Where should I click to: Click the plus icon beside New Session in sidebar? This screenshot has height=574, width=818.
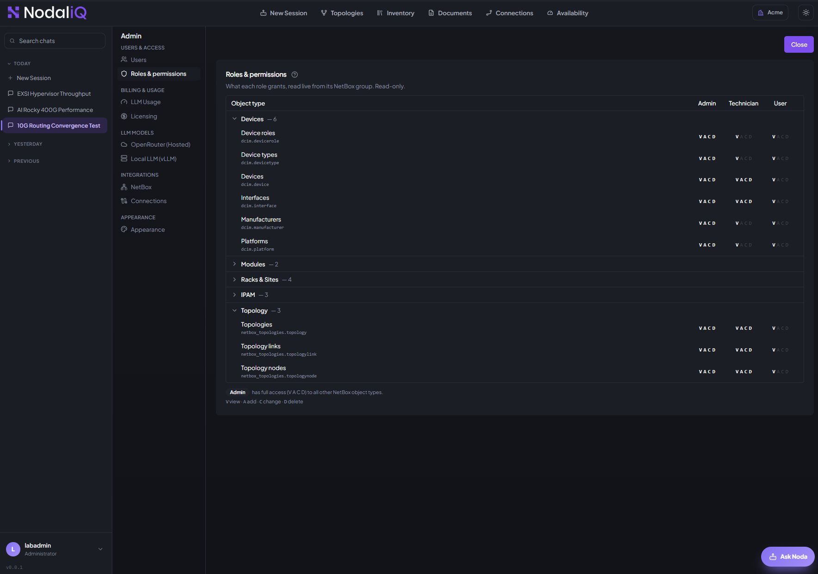click(10, 78)
